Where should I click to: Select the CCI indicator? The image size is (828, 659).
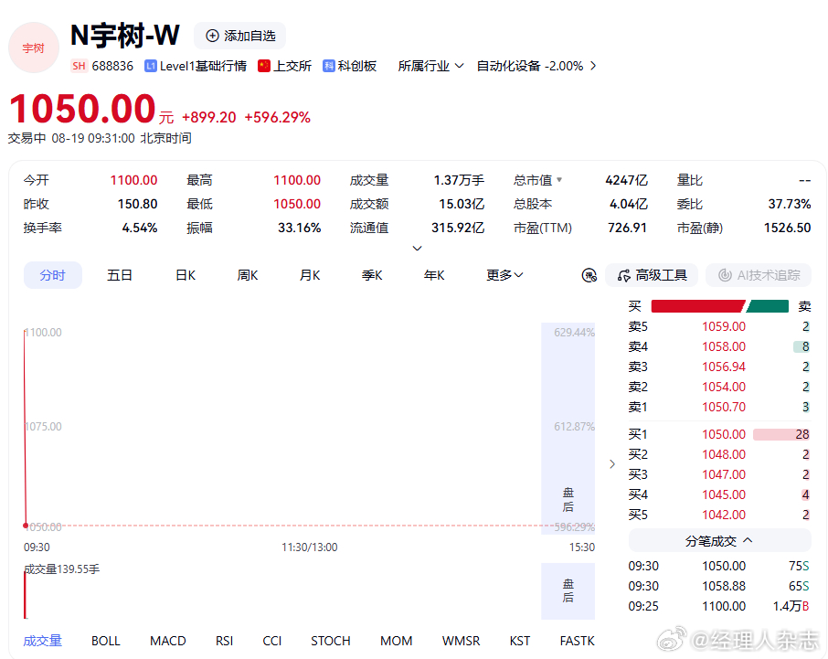coord(272,641)
